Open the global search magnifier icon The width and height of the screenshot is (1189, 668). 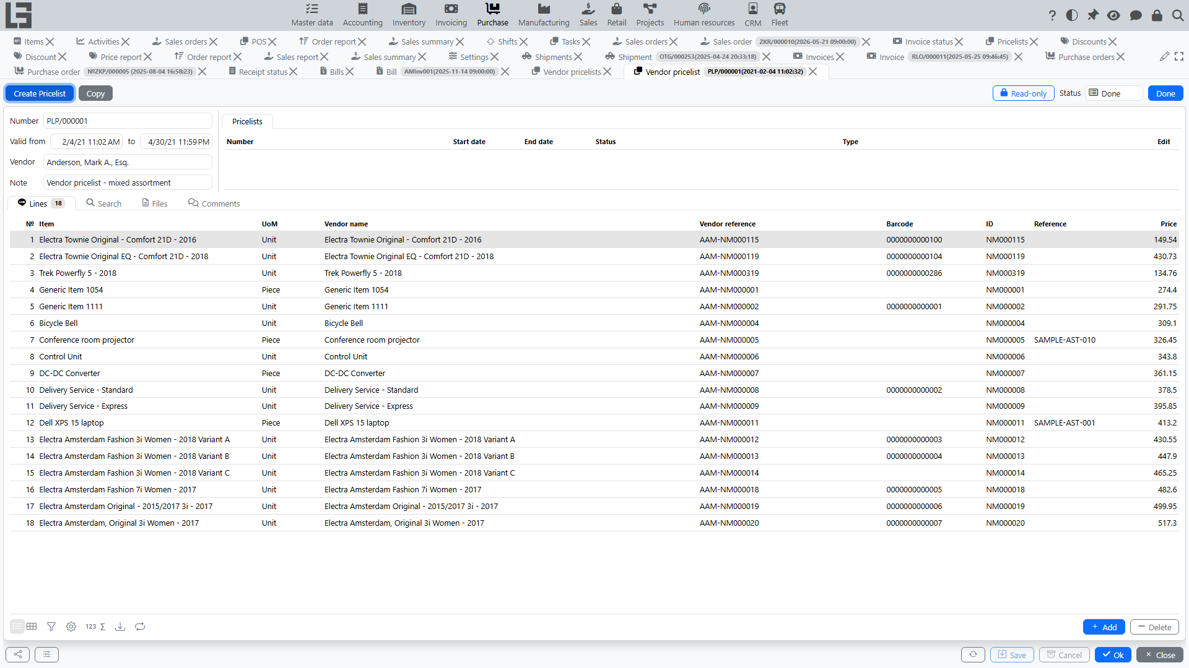tap(1178, 15)
